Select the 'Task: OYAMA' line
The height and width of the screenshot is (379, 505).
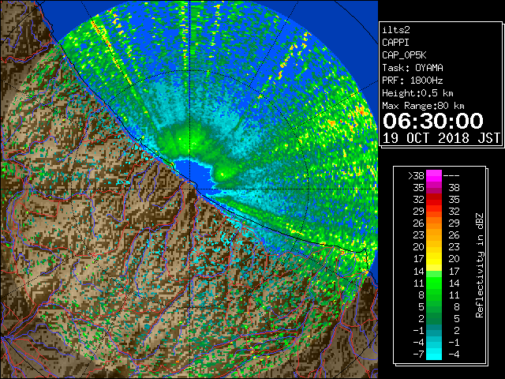pyautogui.click(x=413, y=68)
